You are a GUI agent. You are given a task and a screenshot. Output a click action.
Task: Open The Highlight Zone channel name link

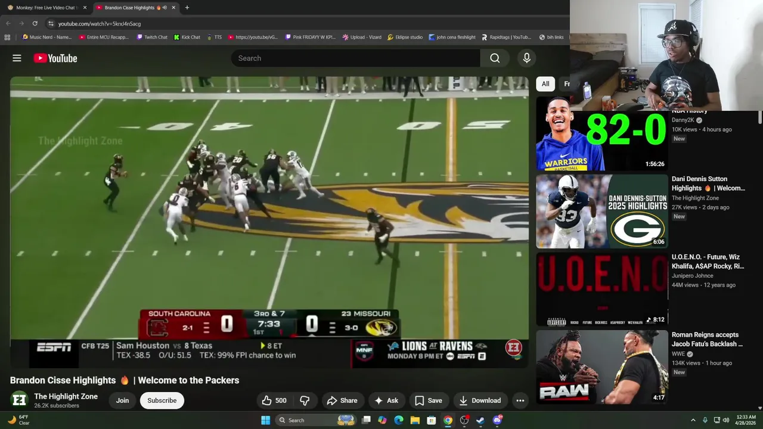[66, 396]
